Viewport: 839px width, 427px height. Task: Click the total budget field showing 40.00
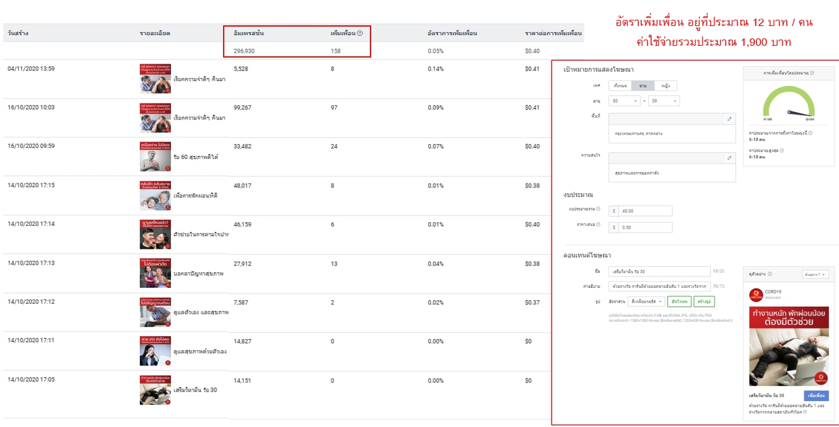coord(644,211)
